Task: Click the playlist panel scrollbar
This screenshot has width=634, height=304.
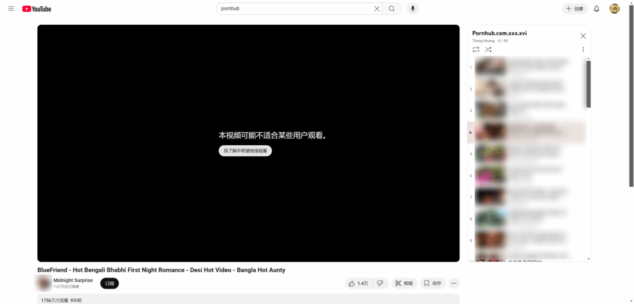Action: [x=588, y=84]
